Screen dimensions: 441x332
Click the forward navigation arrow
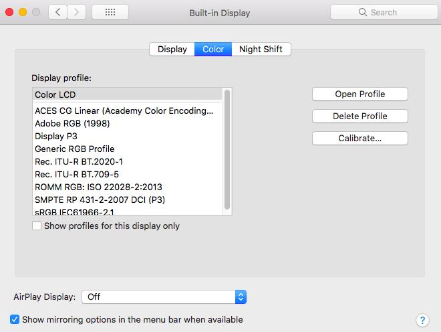(76, 12)
